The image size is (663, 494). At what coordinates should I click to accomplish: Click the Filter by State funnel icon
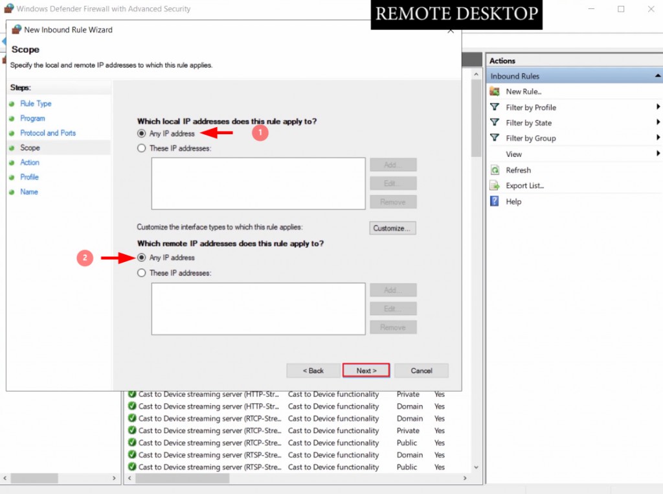point(494,123)
